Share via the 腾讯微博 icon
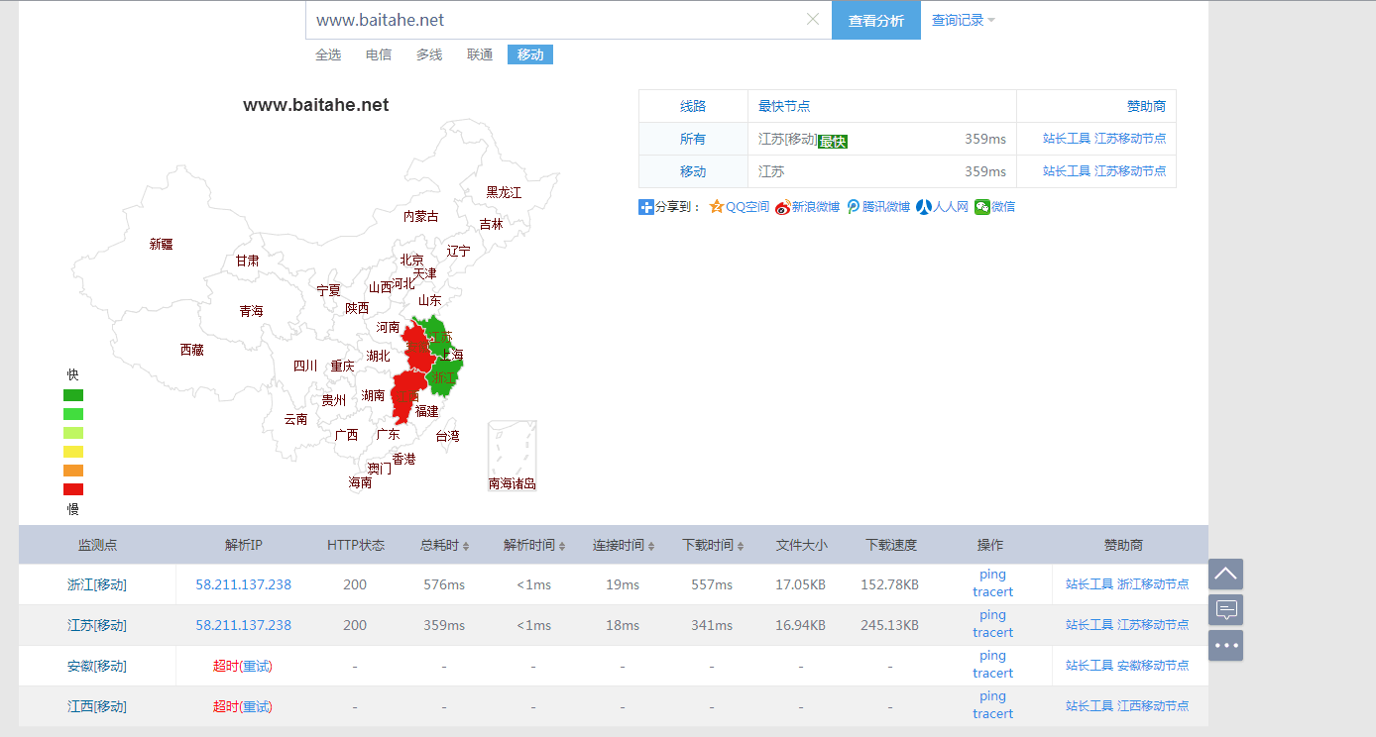Screen dimensions: 1376x737 (854, 207)
